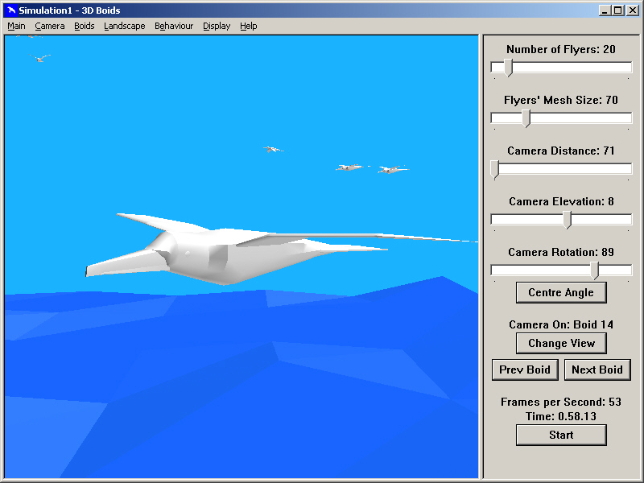Close the 3D Boids window
Screen dimensions: 644x483
(x=633, y=10)
